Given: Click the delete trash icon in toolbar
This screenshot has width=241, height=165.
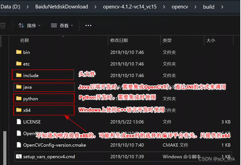Looking at the screenshot, I should pyautogui.click(x=3, y=25).
